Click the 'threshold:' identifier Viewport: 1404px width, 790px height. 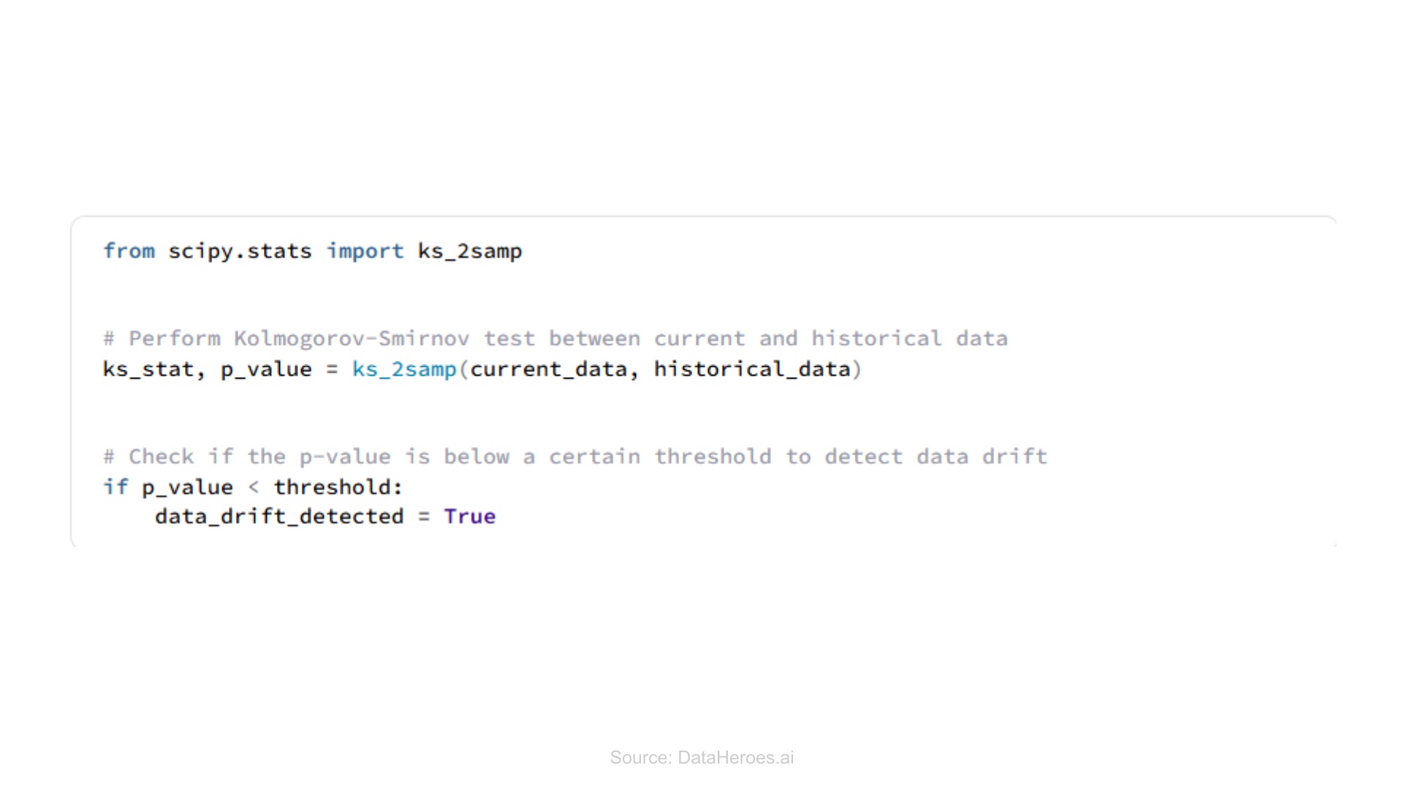click(x=338, y=487)
